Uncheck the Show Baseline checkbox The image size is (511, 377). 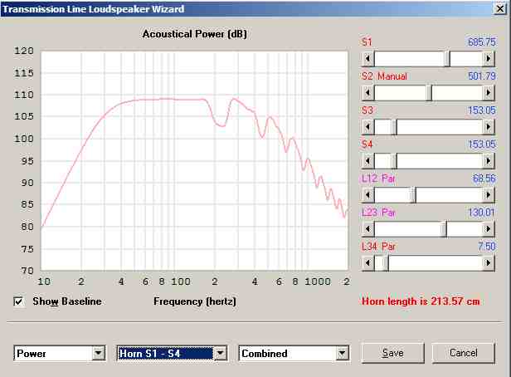click(19, 301)
